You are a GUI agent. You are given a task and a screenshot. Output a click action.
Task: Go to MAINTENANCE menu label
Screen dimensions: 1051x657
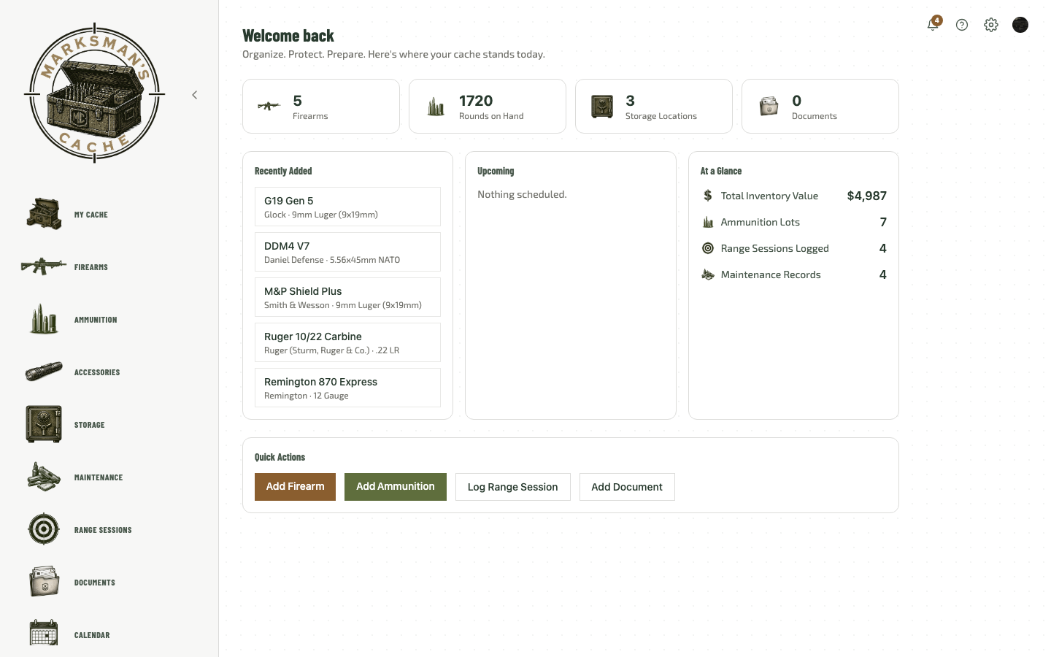point(99,477)
